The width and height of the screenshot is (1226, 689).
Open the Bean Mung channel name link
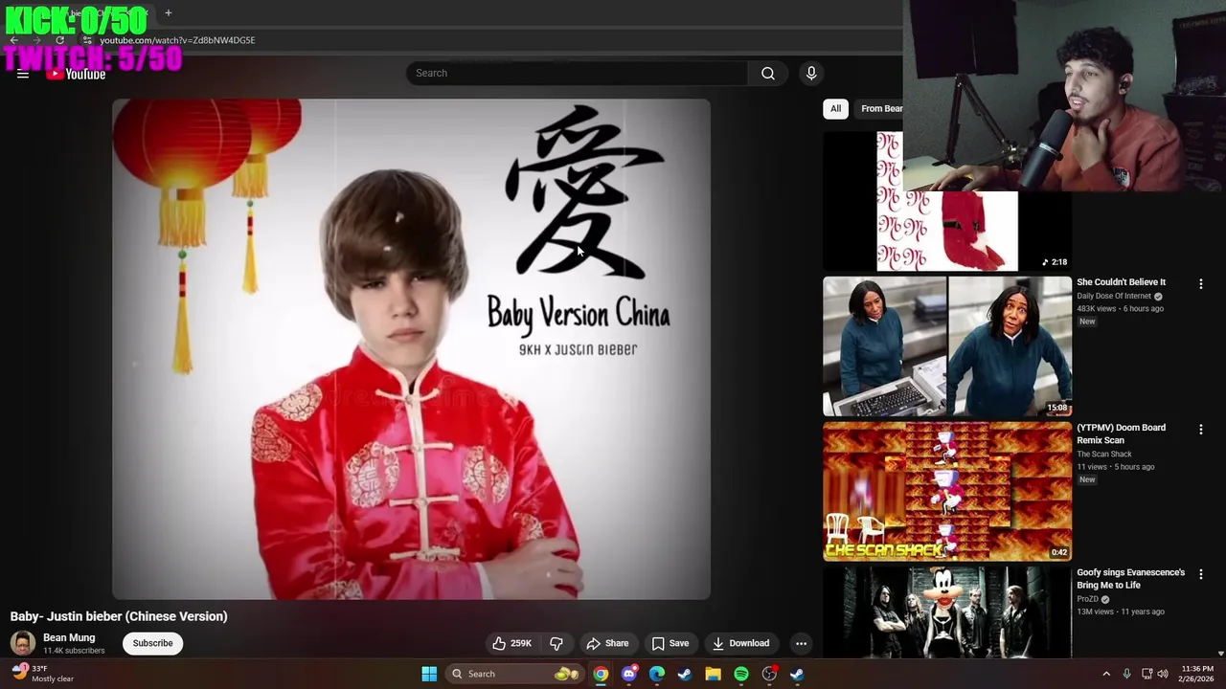pyautogui.click(x=69, y=637)
